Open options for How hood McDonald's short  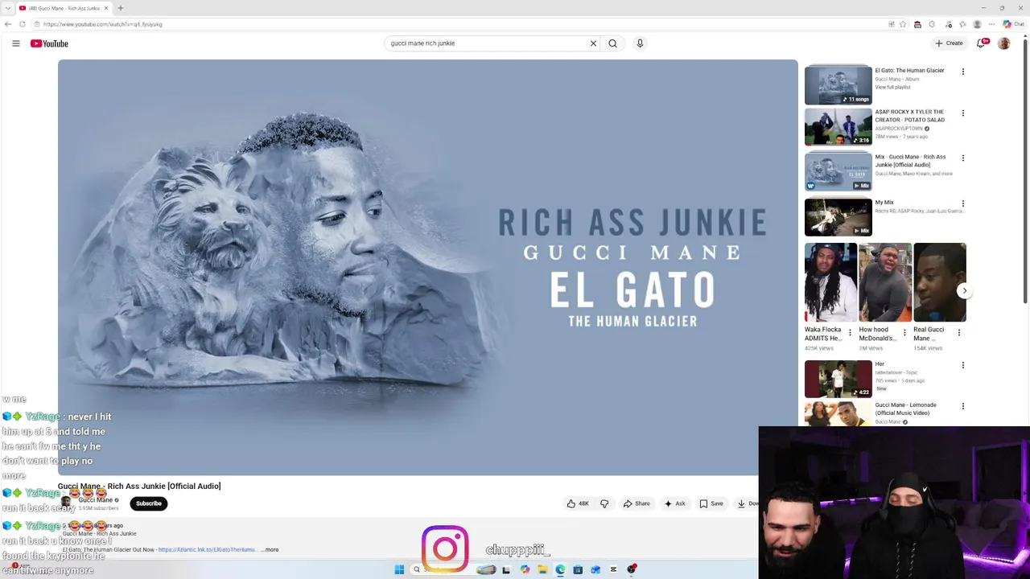click(x=904, y=332)
